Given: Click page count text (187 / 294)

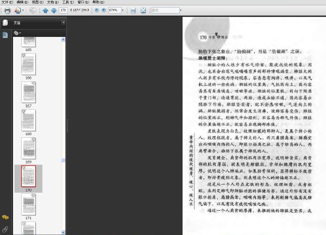Looking at the screenshot, I should (80, 10).
